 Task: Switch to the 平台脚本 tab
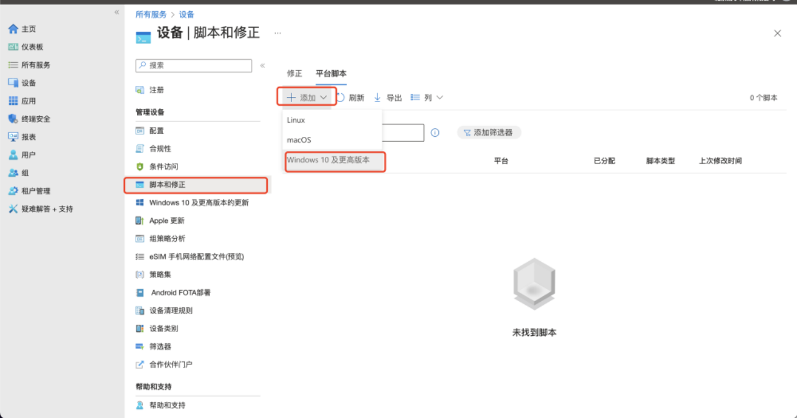click(331, 73)
